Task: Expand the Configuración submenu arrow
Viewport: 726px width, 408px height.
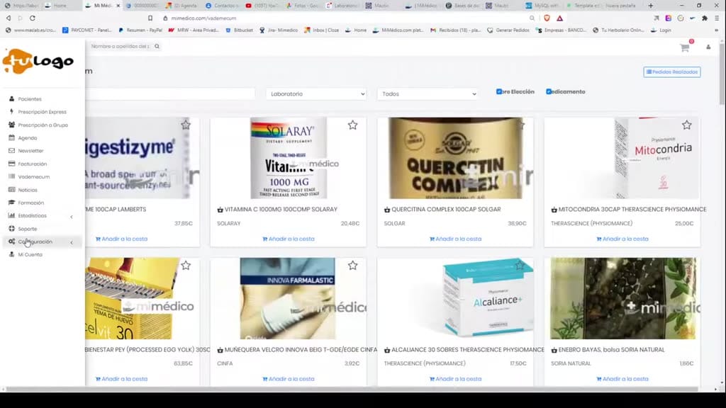Action: [x=72, y=242]
